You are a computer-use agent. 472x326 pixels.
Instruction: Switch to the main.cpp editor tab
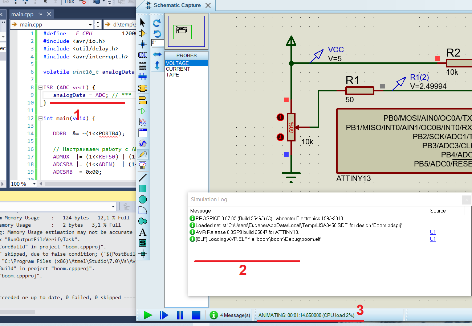point(22,15)
